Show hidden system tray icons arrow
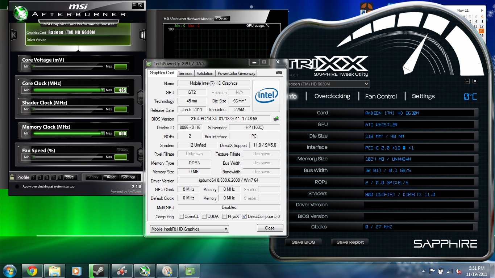Screen dimensions: 495x278 pos(424,271)
